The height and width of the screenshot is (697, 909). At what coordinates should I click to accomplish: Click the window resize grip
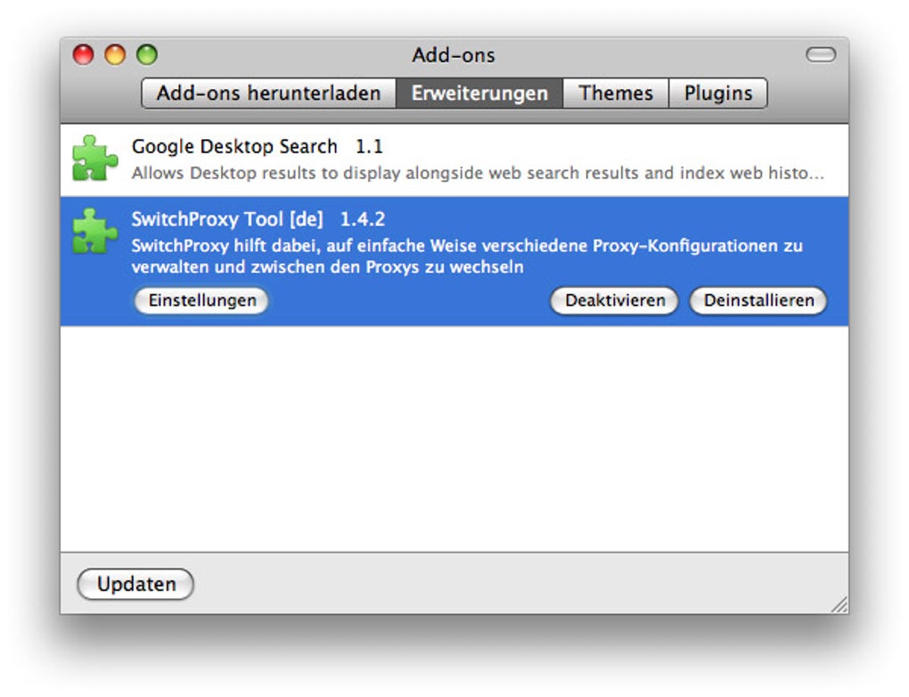point(839,605)
